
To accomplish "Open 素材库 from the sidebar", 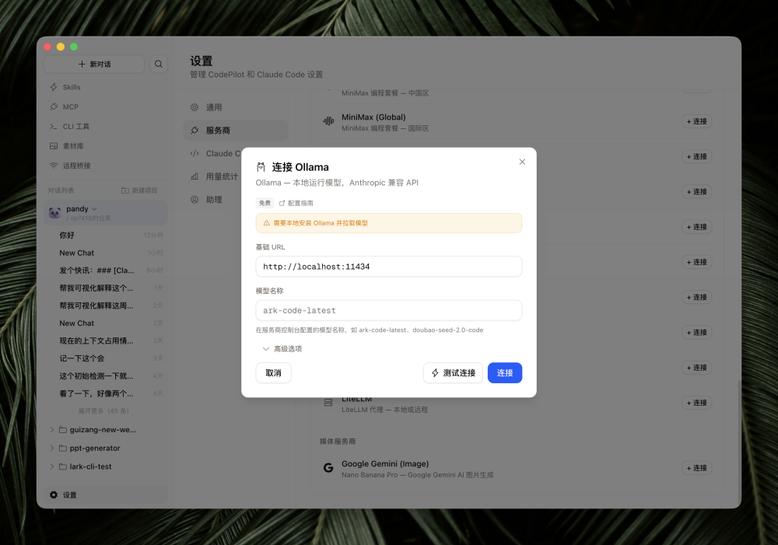I will click(x=53, y=145).
